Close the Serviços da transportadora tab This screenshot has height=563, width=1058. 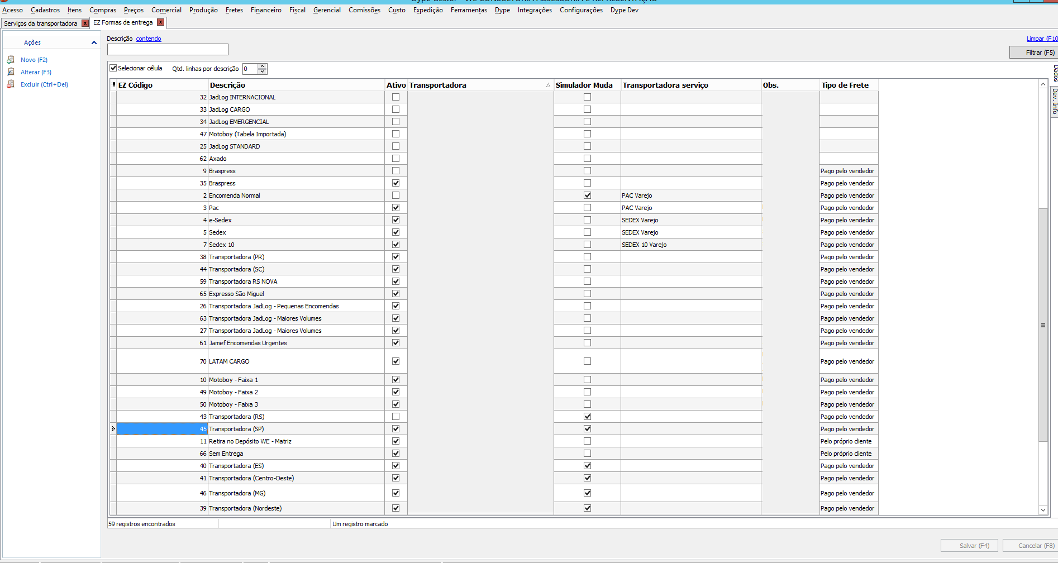click(85, 23)
